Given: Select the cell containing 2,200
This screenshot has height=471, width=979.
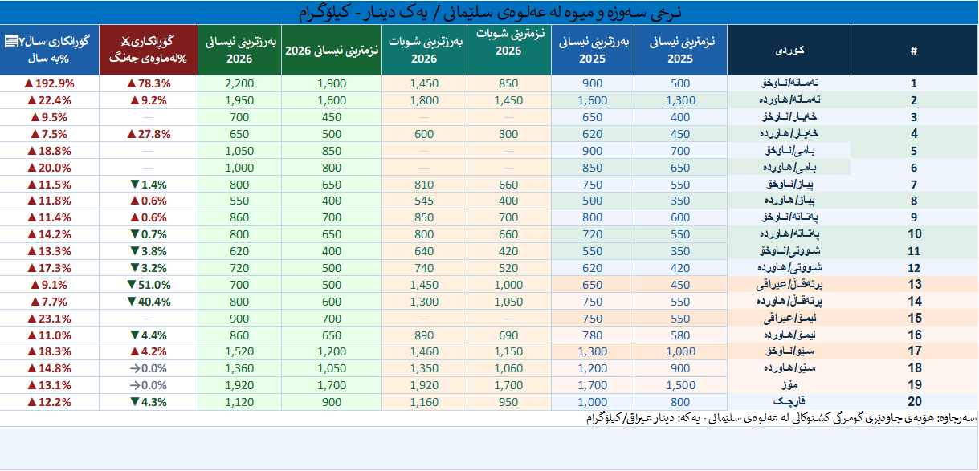Looking at the screenshot, I should (239, 83).
